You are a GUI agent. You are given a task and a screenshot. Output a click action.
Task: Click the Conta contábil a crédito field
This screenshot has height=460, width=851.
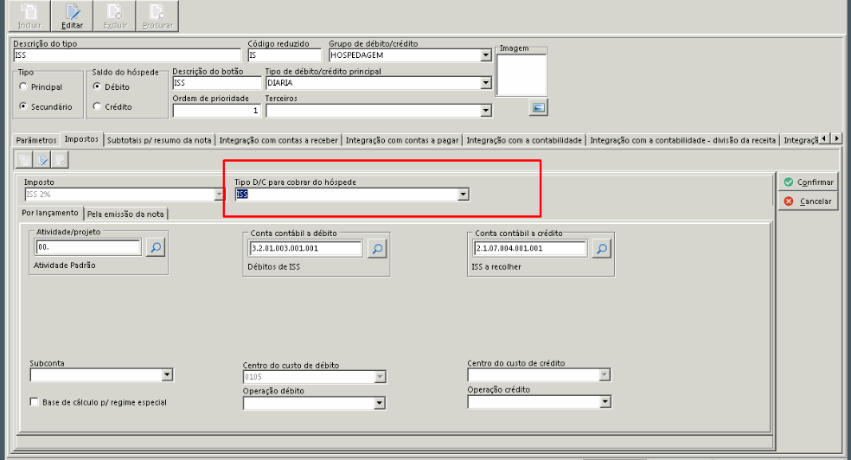point(531,248)
